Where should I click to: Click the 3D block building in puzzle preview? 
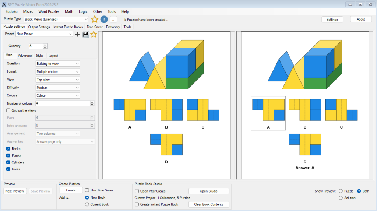167,64
